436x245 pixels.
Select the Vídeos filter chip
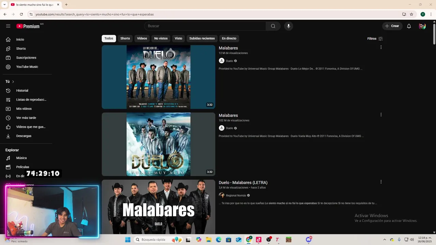142,38
